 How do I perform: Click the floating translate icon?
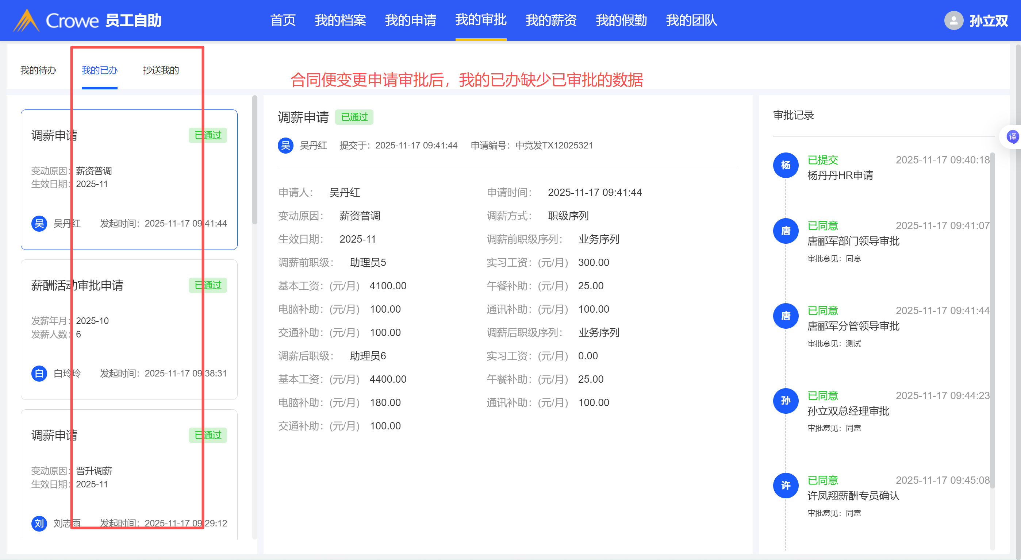coord(1012,137)
